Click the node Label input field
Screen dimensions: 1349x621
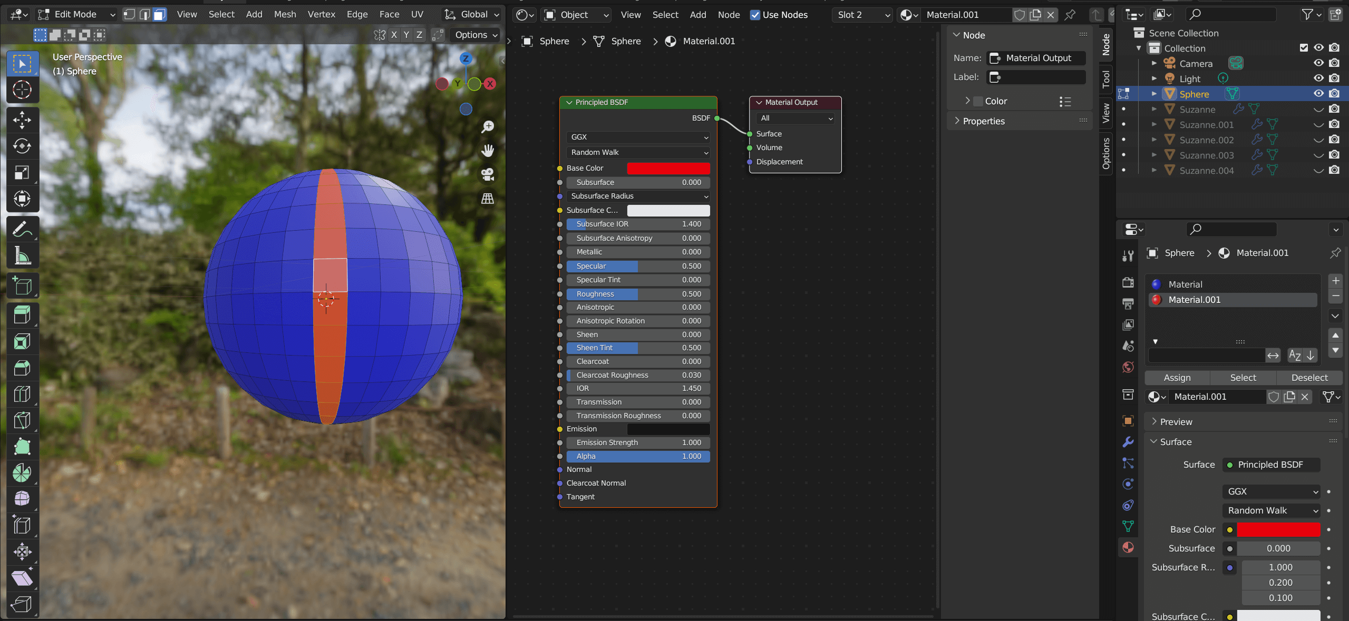[x=1036, y=77]
